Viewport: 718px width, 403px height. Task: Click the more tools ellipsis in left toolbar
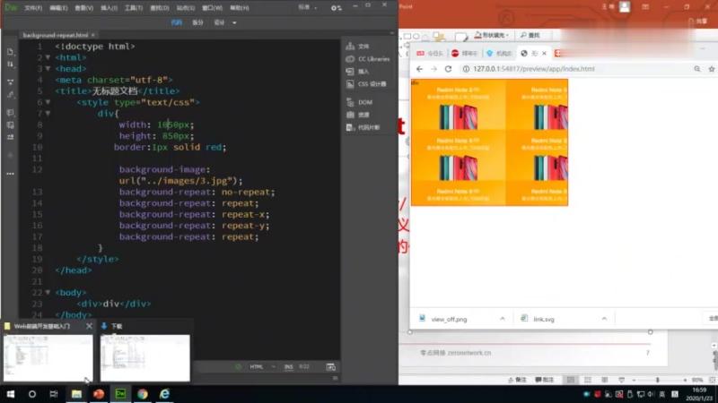click(x=10, y=174)
